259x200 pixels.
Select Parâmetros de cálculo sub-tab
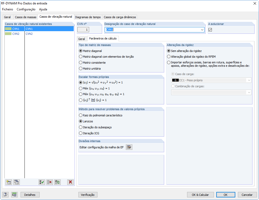(103, 38)
